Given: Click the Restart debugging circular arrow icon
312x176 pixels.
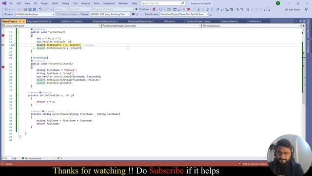Looking at the screenshot, I should click(x=160, y=9).
